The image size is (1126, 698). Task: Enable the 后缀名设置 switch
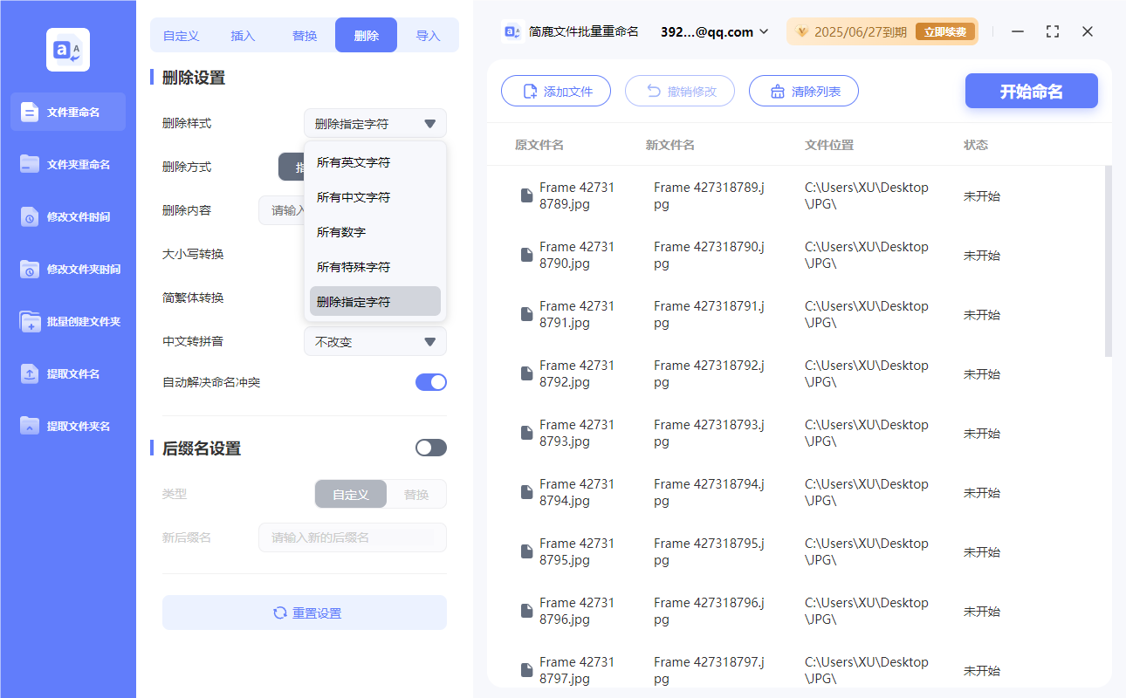click(430, 447)
